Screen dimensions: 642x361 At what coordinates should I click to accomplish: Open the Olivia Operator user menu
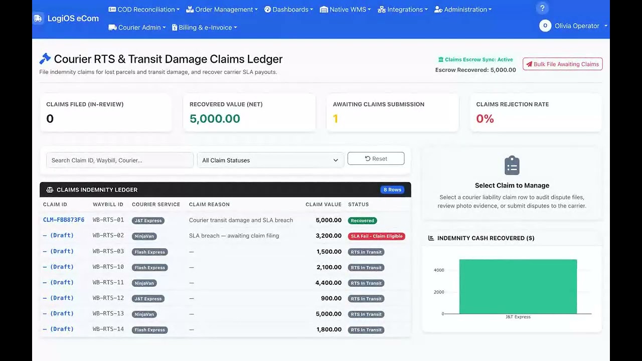pos(573,26)
